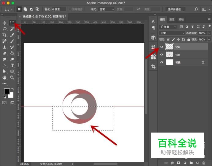Swap foreground and background colors
Image resolution: width=212 pixels, height=166 pixels.
[x=13, y=89]
